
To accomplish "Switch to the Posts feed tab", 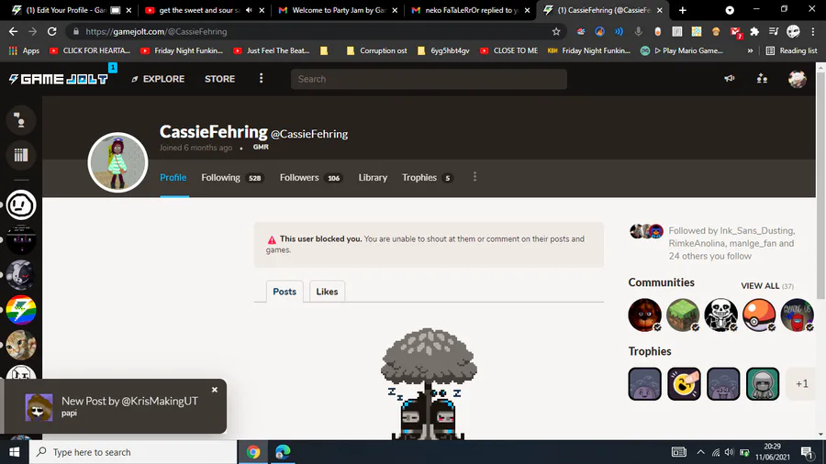I will tap(285, 292).
